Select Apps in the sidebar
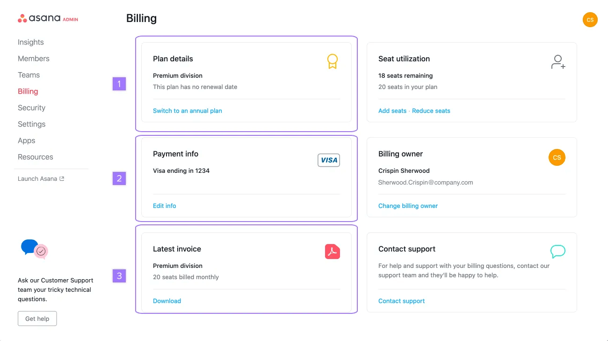 tap(26, 140)
